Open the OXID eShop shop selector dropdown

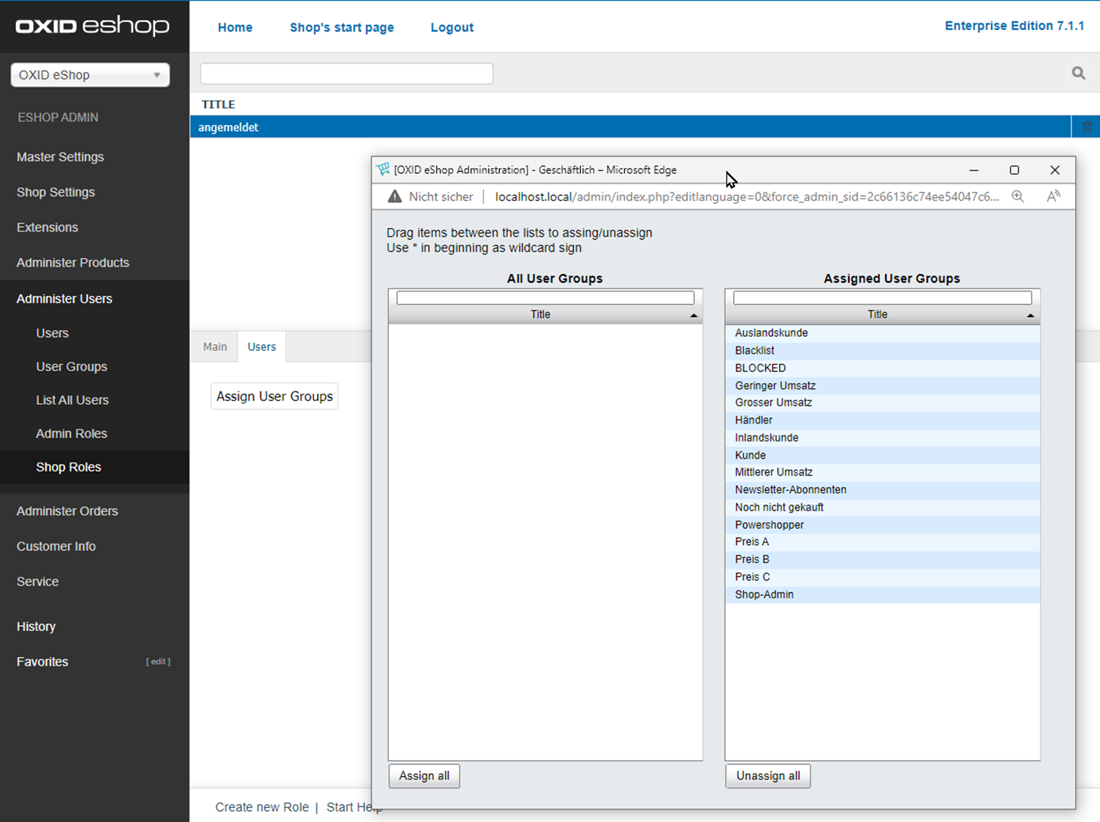[x=90, y=75]
